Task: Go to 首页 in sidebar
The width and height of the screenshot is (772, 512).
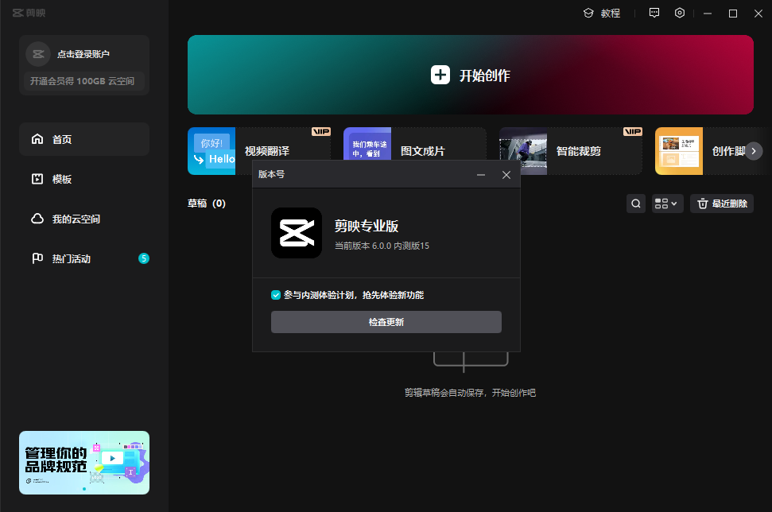Action: (x=84, y=139)
